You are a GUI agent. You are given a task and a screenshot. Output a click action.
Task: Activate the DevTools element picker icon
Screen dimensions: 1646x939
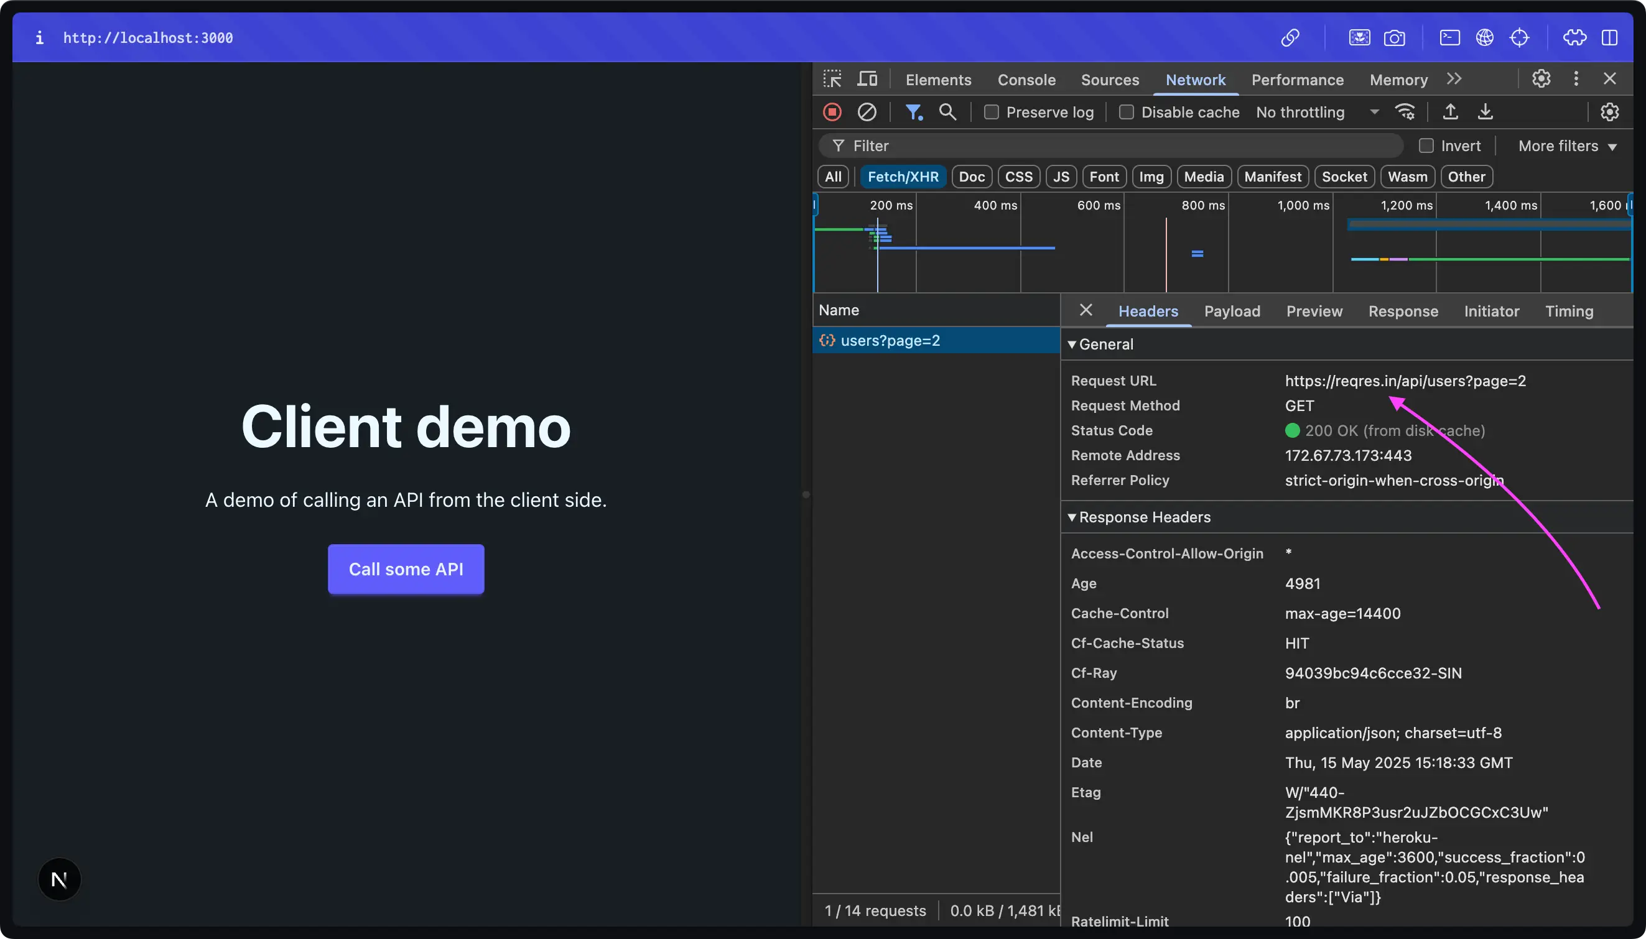pyautogui.click(x=832, y=79)
